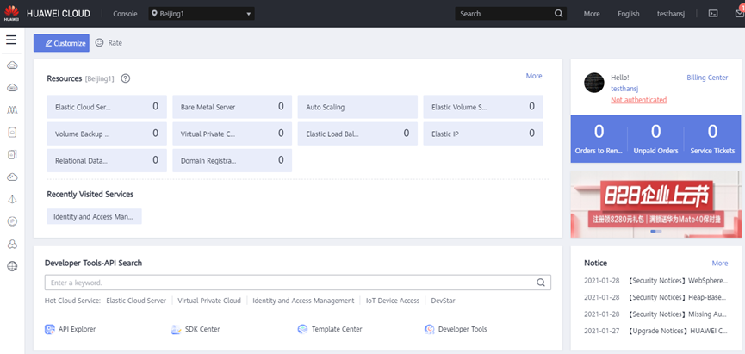Open the Billing Center link

pyautogui.click(x=707, y=78)
